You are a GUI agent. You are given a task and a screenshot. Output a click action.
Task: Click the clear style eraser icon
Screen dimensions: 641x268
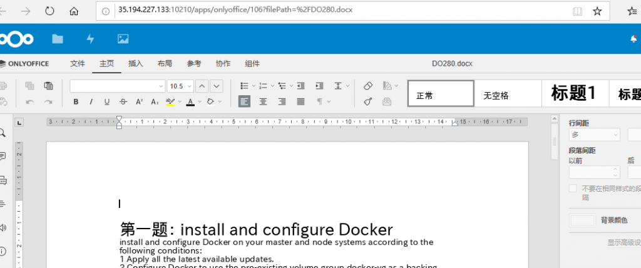click(x=368, y=86)
